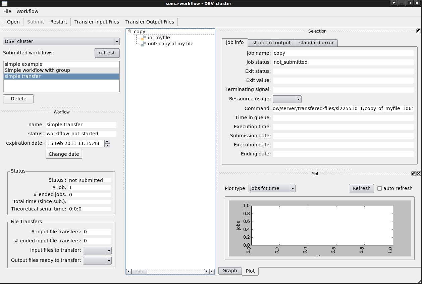Switch to the Graph tab
422x284 pixels.
[229, 271]
